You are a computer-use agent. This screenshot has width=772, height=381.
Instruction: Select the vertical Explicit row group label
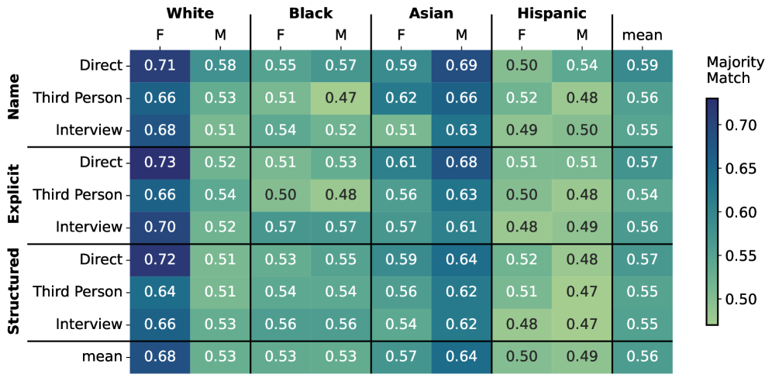pyautogui.click(x=13, y=194)
